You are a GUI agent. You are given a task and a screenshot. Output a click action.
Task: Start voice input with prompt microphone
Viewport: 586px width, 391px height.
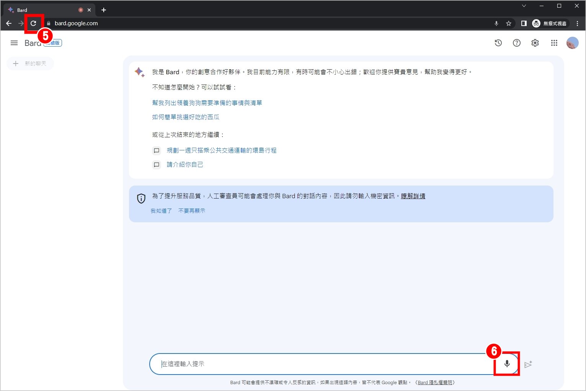[x=507, y=364]
